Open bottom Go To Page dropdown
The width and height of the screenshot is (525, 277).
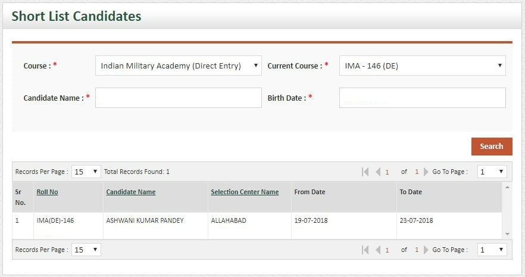tap(492, 250)
